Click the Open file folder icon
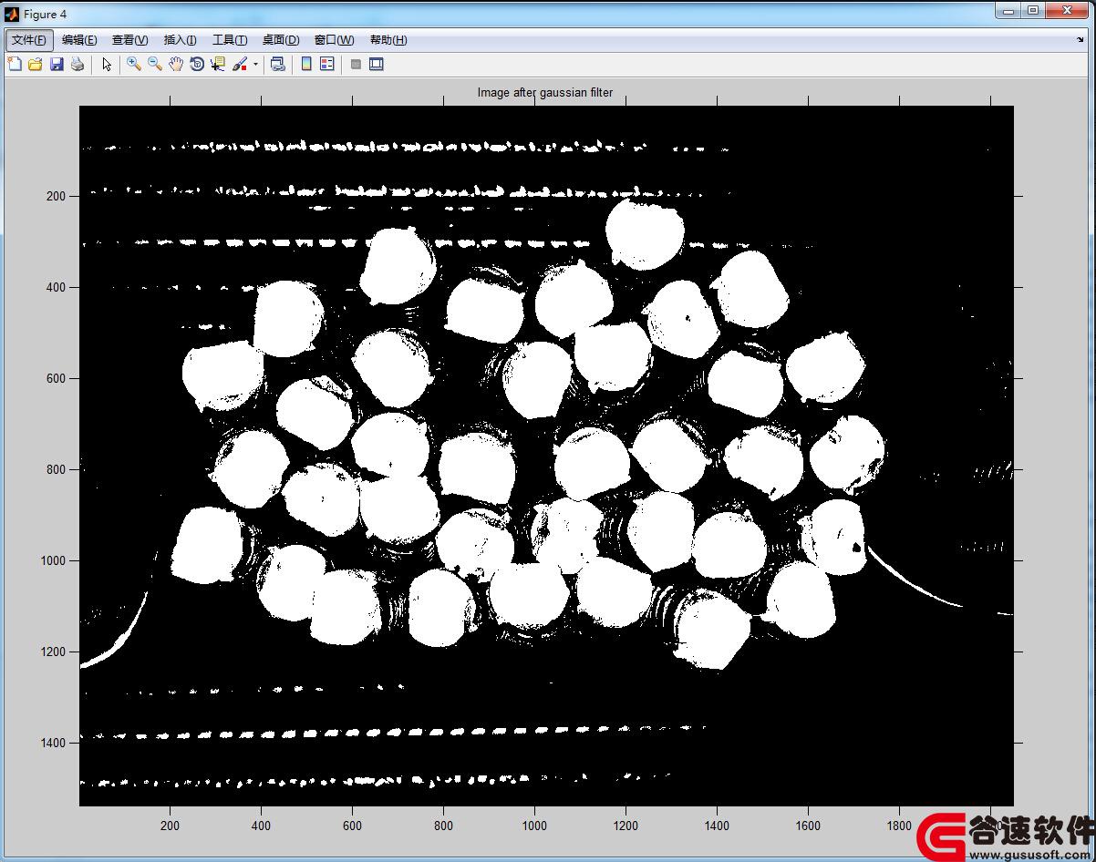The width and height of the screenshot is (1096, 862). tap(36, 64)
